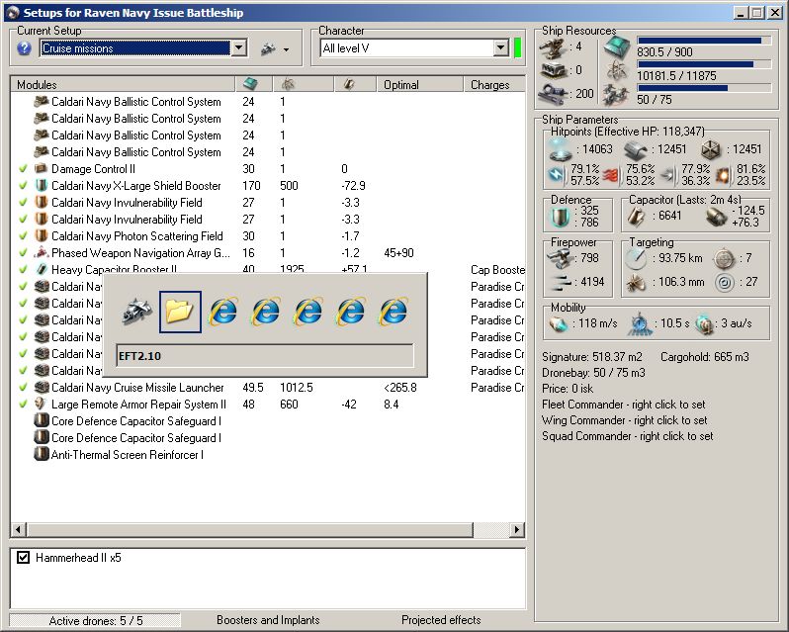The width and height of the screenshot is (789, 632).
Task: Click the green character status indicator
Action: (x=517, y=48)
